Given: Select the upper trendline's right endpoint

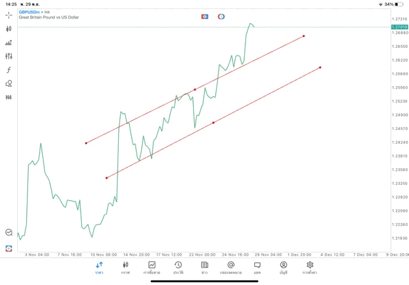Looking at the screenshot, I should [x=304, y=36].
